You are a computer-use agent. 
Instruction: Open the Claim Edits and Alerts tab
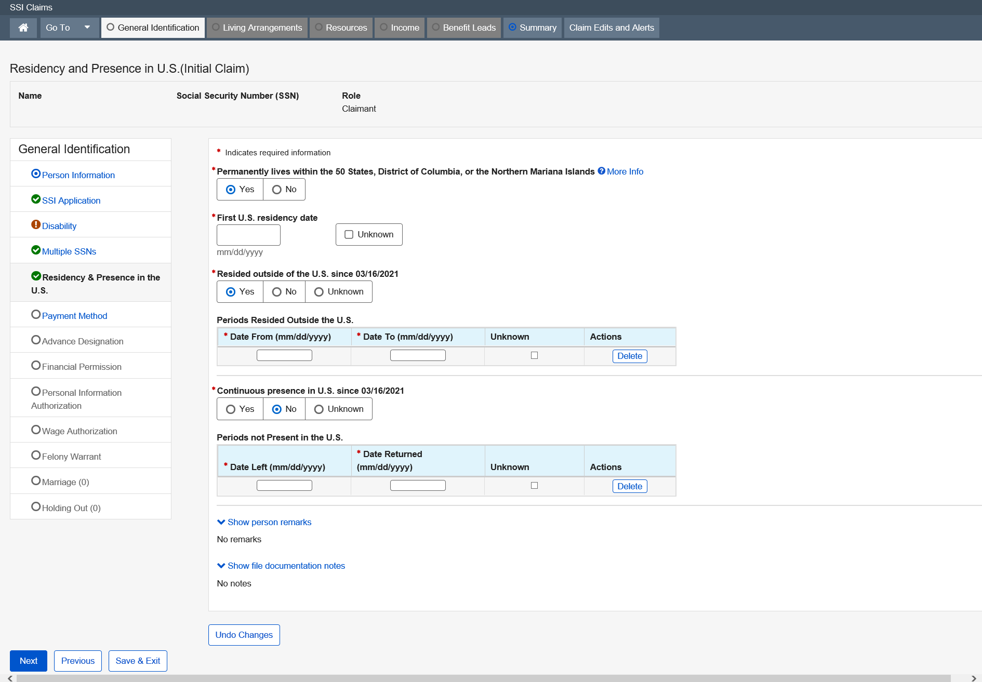click(x=612, y=28)
